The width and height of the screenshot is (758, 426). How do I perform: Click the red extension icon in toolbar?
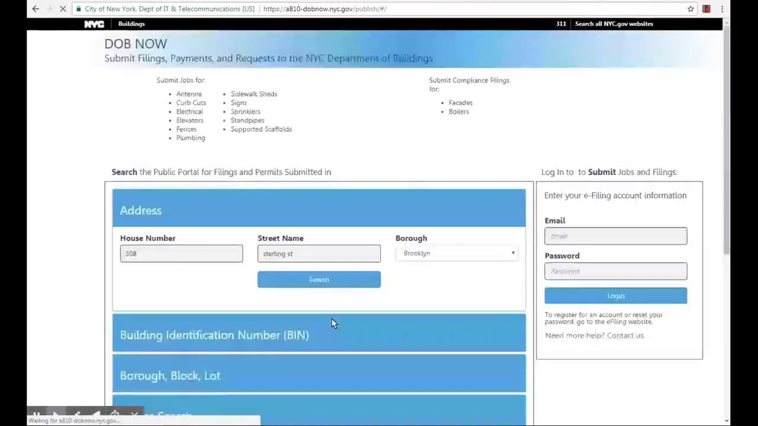[x=706, y=9]
